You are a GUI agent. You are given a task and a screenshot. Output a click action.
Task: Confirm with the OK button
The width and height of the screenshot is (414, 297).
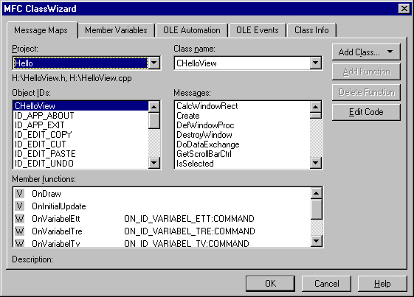tap(270, 284)
